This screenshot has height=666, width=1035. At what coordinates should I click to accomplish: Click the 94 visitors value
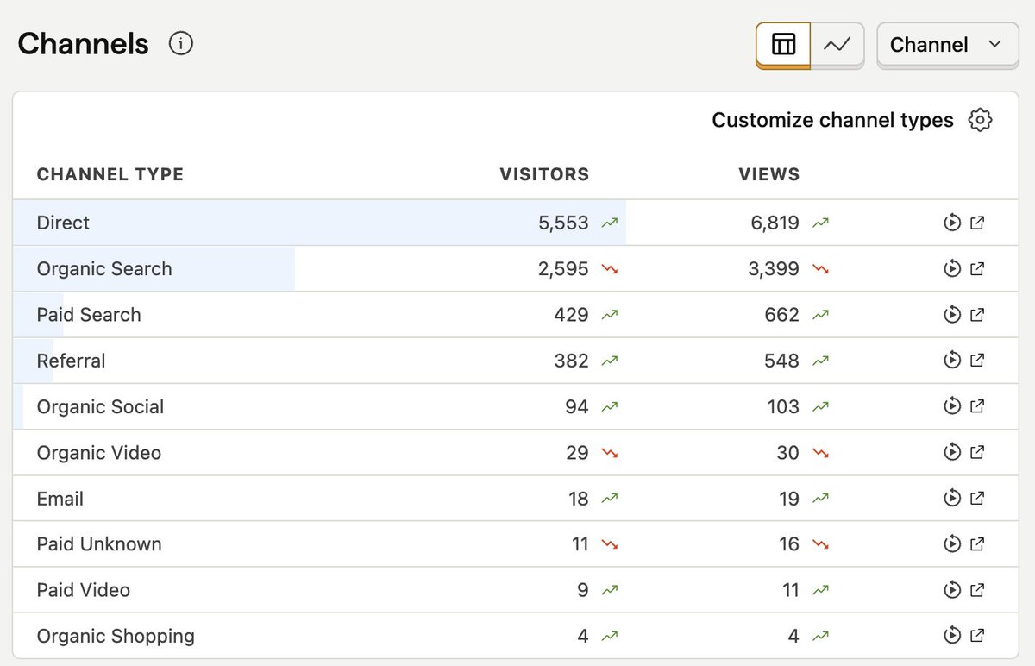[577, 406]
